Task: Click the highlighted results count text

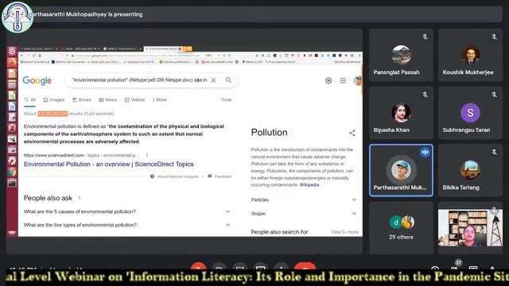Action: (x=52, y=114)
